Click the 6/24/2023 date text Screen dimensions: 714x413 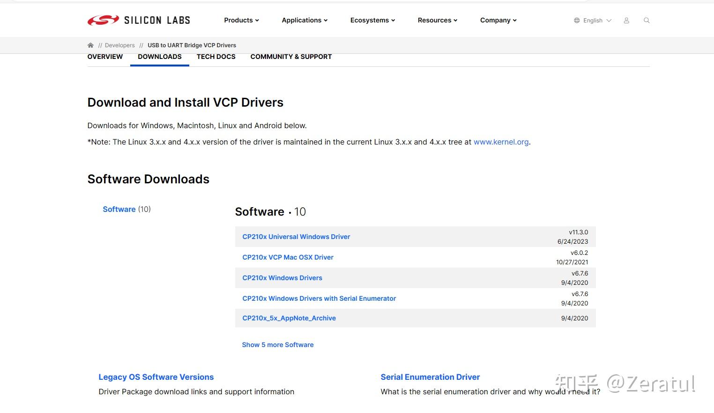573,241
